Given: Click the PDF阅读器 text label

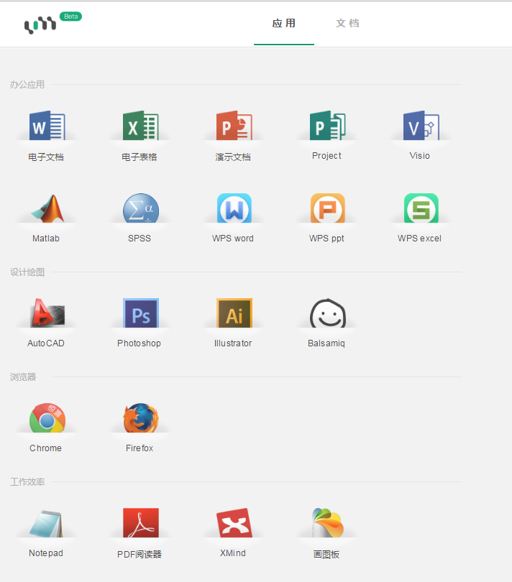Looking at the screenshot, I should [x=140, y=555].
